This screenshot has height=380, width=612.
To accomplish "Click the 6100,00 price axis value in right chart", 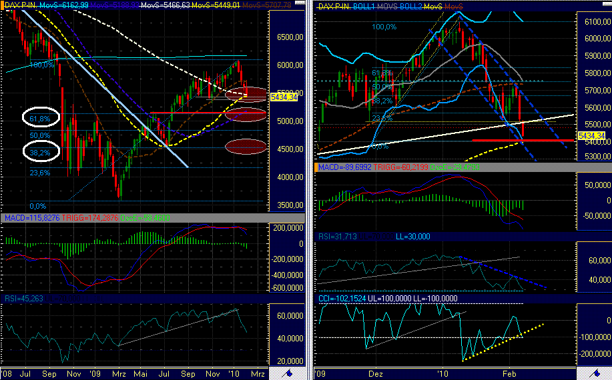I will pyautogui.click(x=598, y=22).
